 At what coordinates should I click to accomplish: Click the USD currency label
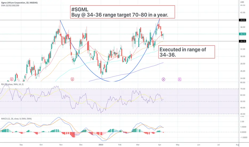(242, 2)
